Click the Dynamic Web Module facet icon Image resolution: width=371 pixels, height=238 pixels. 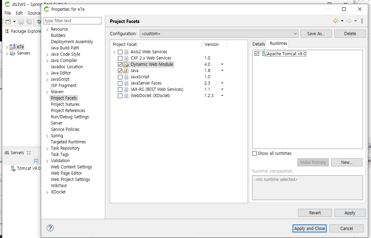click(126, 64)
